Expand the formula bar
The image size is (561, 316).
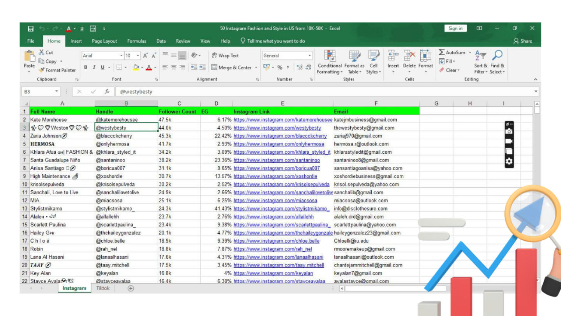pyautogui.click(x=536, y=91)
